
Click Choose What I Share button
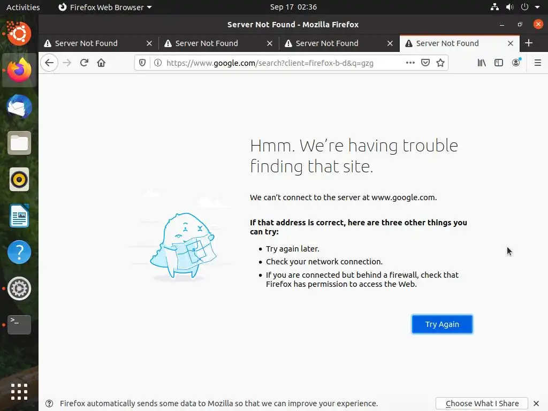482,404
